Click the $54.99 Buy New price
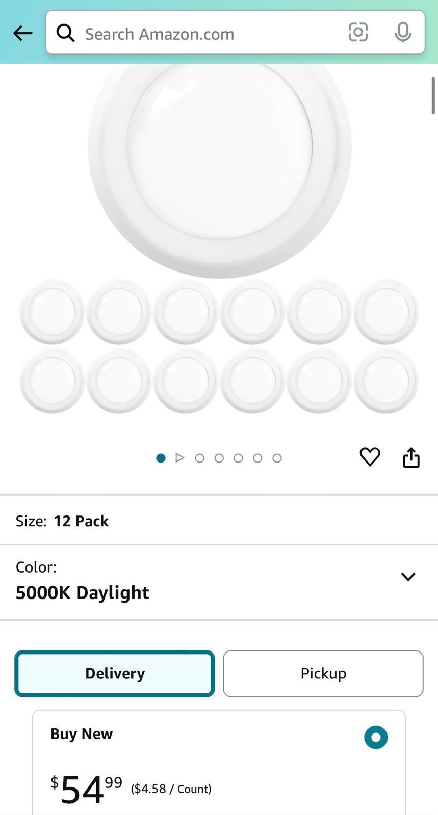The width and height of the screenshot is (438, 815). (87, 789)
